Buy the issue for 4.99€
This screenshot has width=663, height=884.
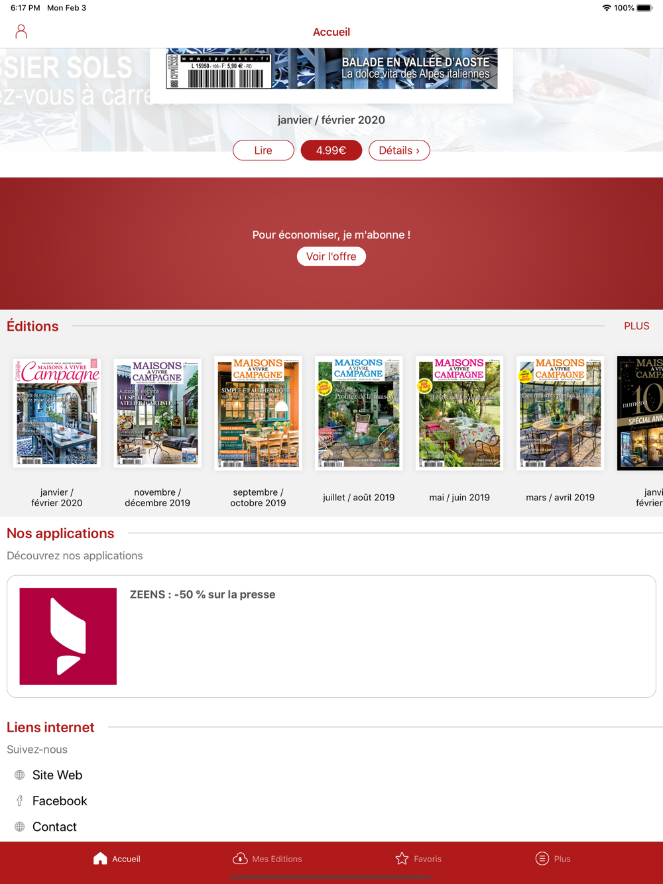(331, 150)
